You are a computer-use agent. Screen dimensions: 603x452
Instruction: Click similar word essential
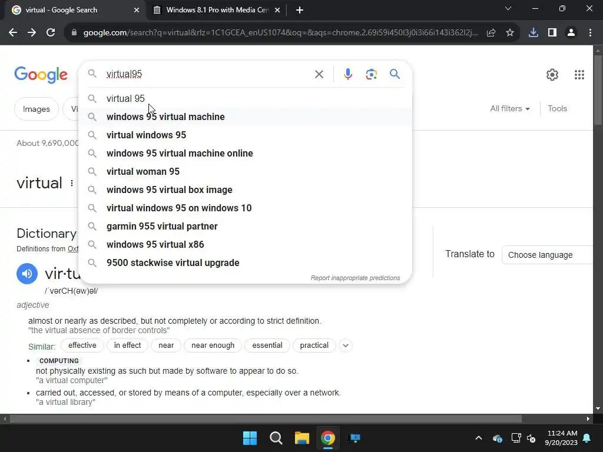(x=267, y=345)
